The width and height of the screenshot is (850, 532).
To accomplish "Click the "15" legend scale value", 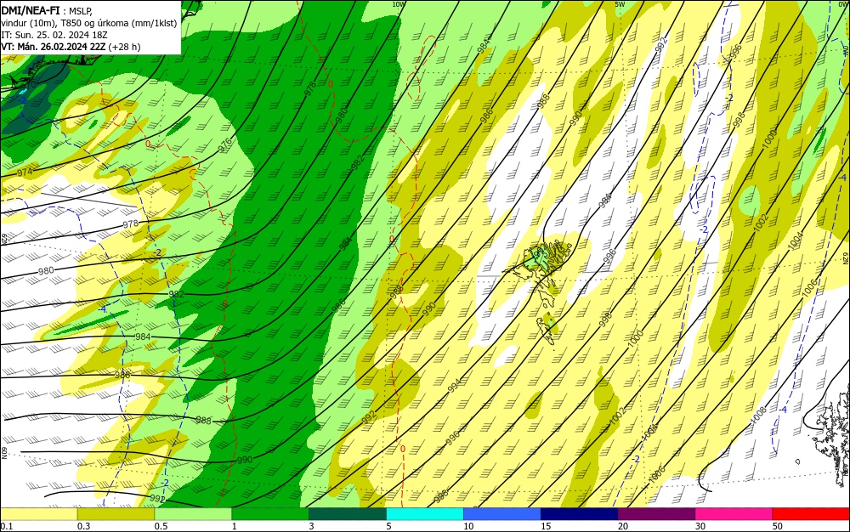I will pos(546,526).
